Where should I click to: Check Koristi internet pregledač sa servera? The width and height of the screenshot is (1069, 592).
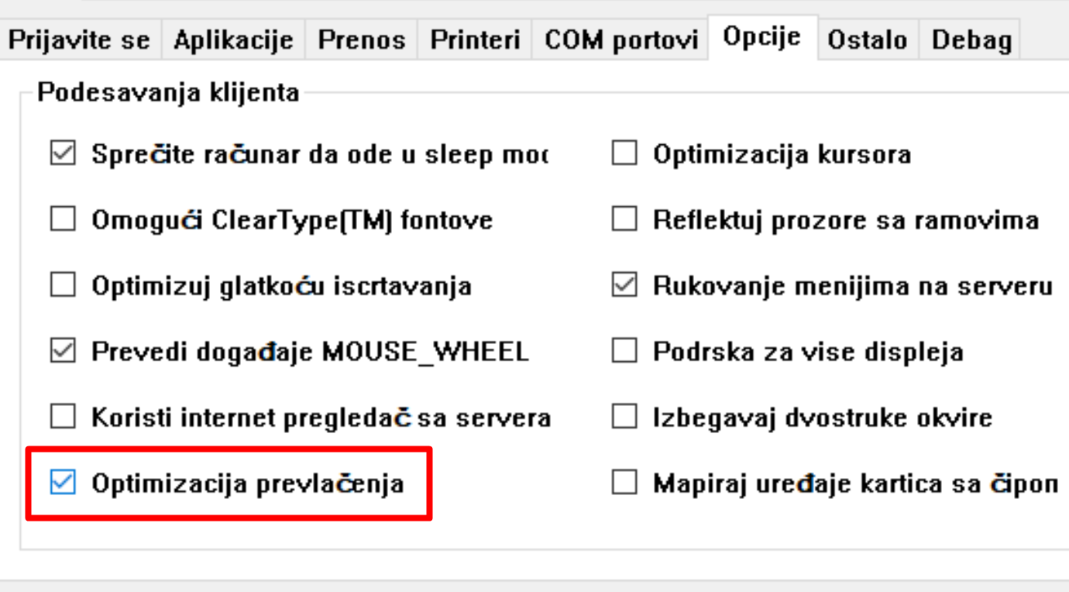[63, 418]
